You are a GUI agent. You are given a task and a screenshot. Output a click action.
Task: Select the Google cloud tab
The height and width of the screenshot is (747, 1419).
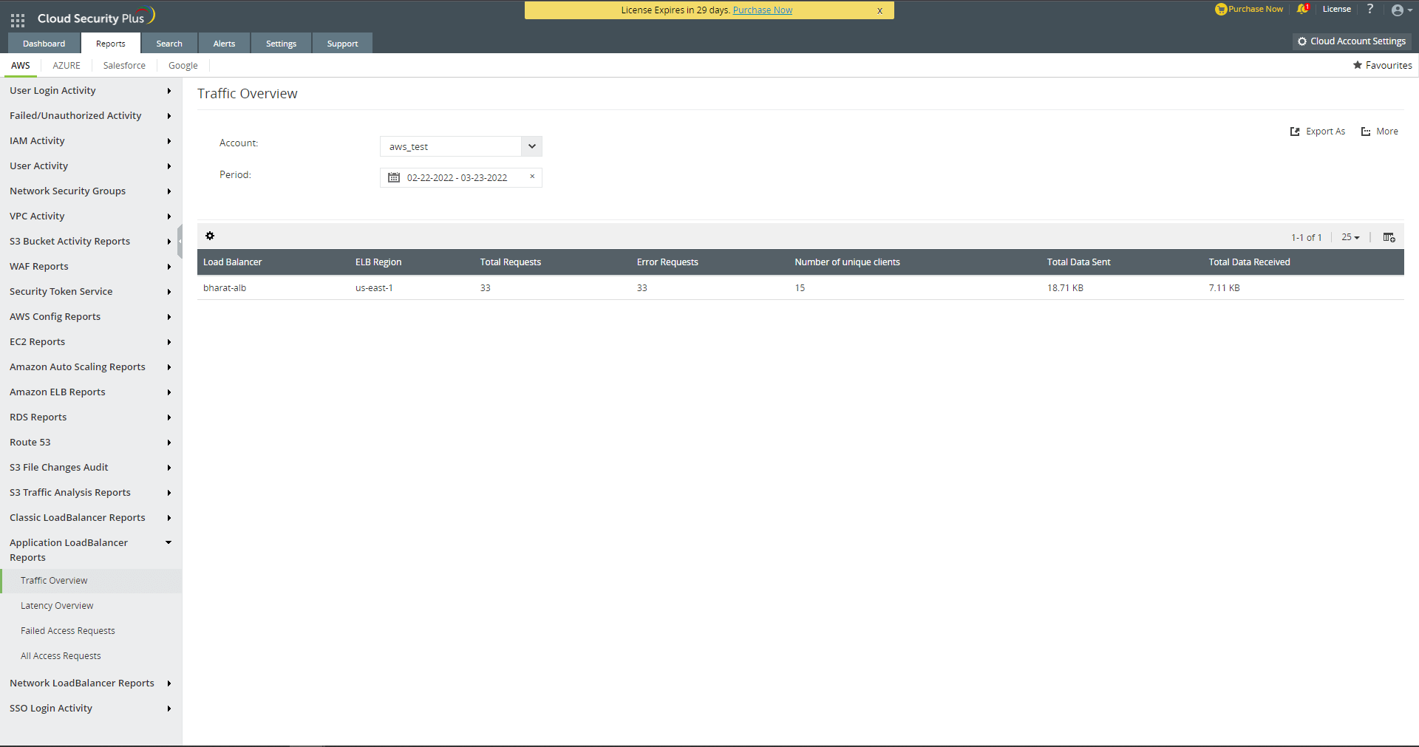[x=183, y=66]
